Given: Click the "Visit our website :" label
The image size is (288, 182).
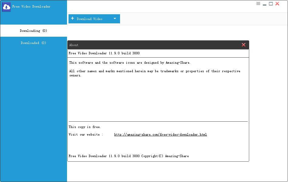Looking at the screenshot, I should point(86,134).
